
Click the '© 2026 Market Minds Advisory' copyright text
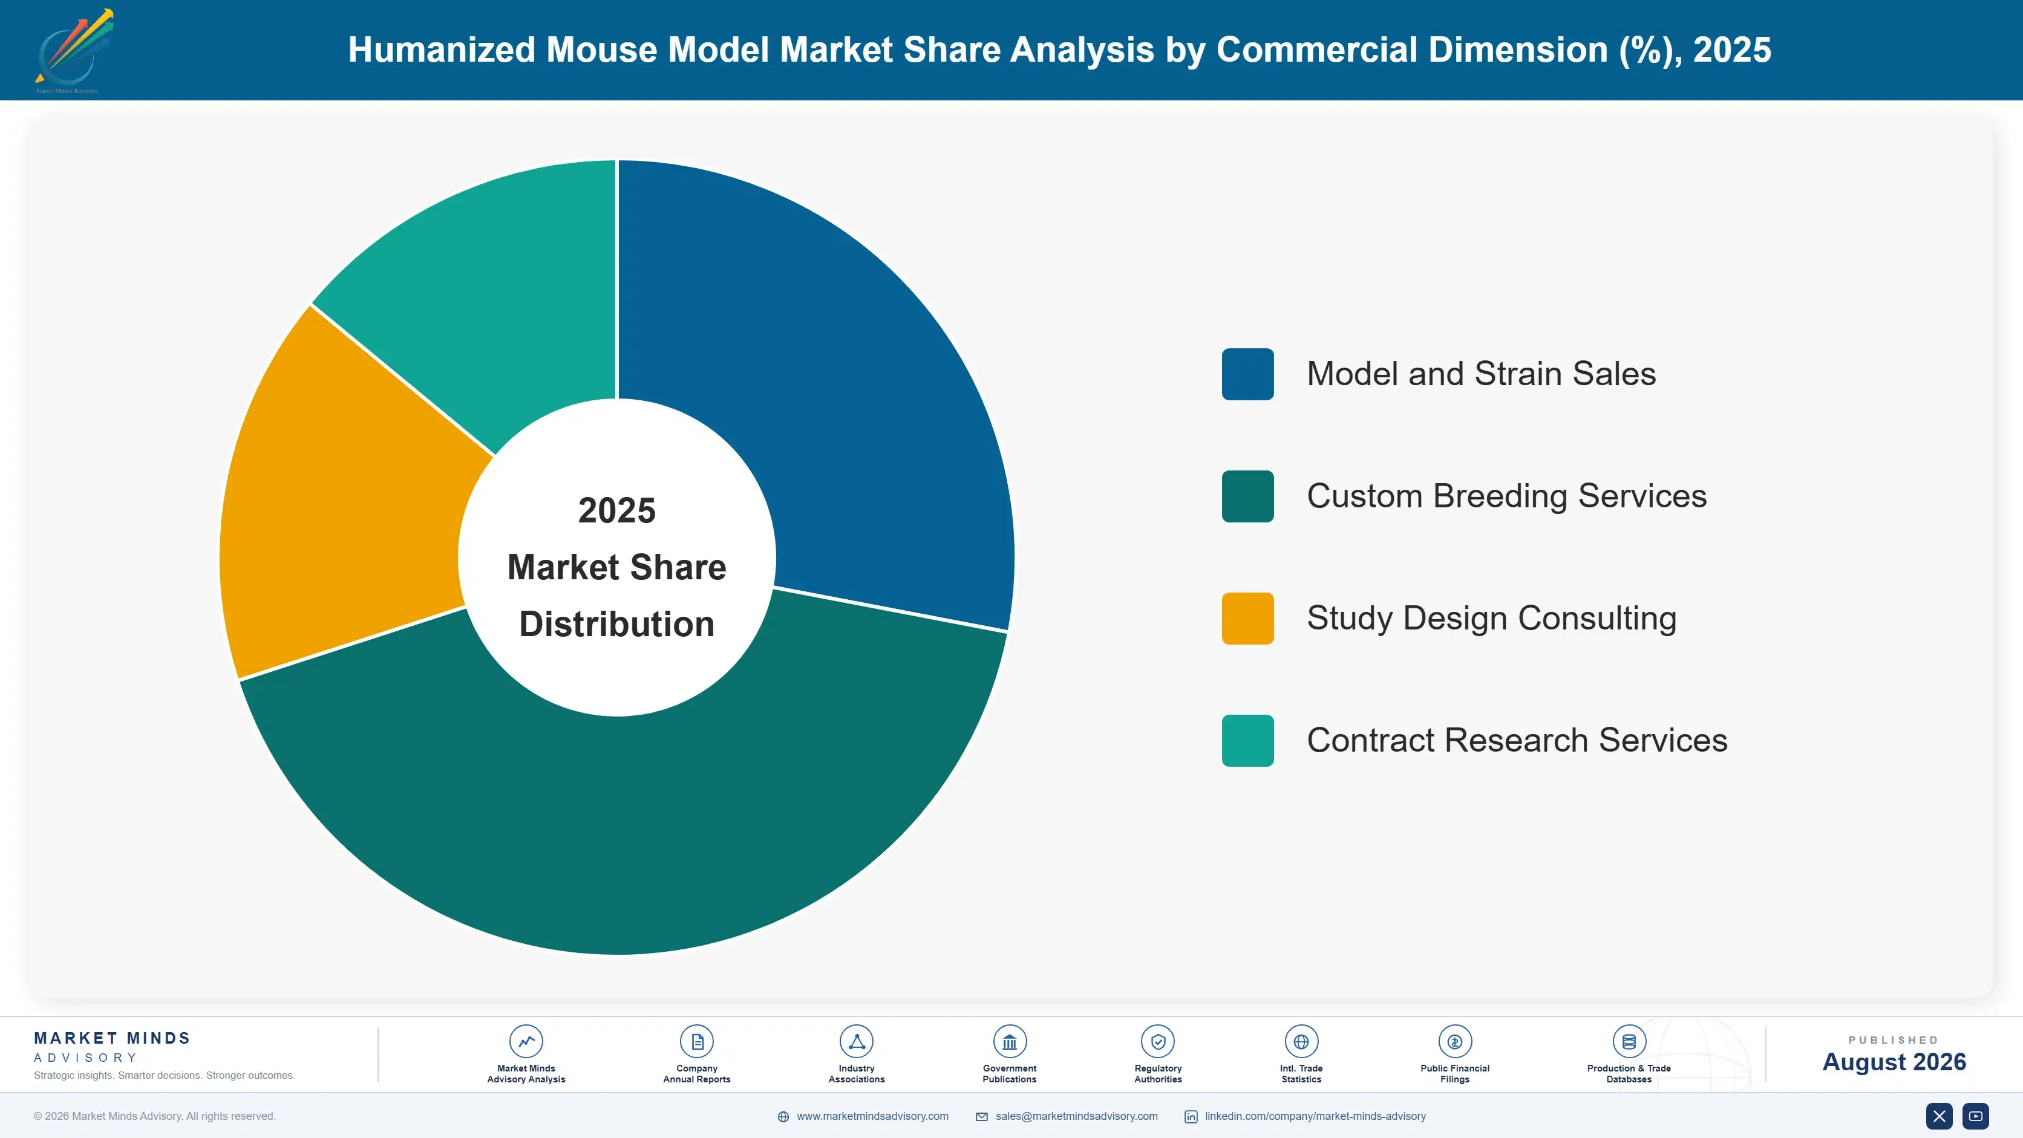[x=155, y=1116]
